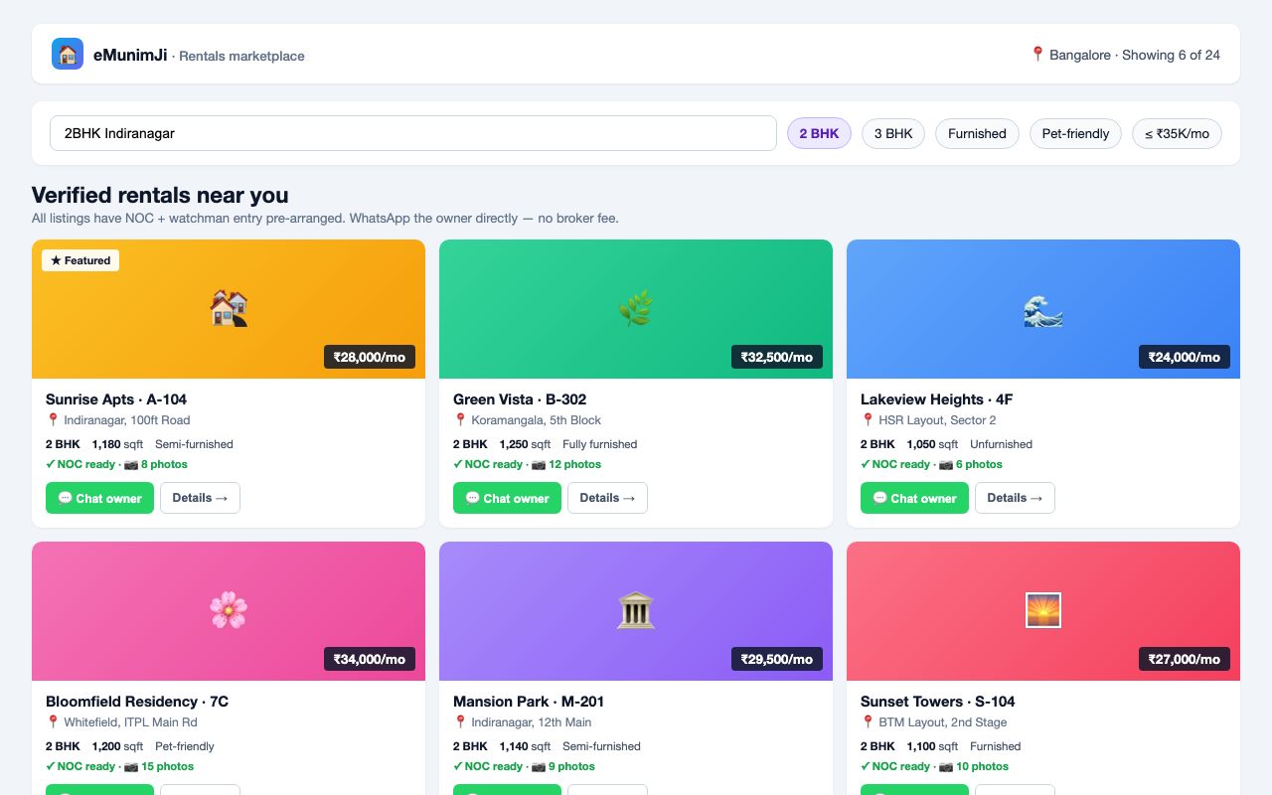The height and width of the screenshot is (795, 1272).
Task: Open the Bloomfield Residency · 7C title
Action: (137, 702)
